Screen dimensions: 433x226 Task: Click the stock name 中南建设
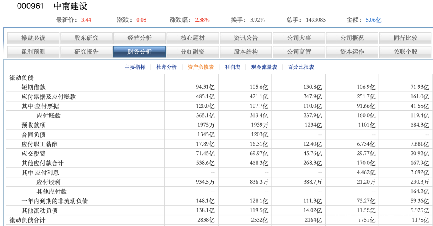click(71, 6)
